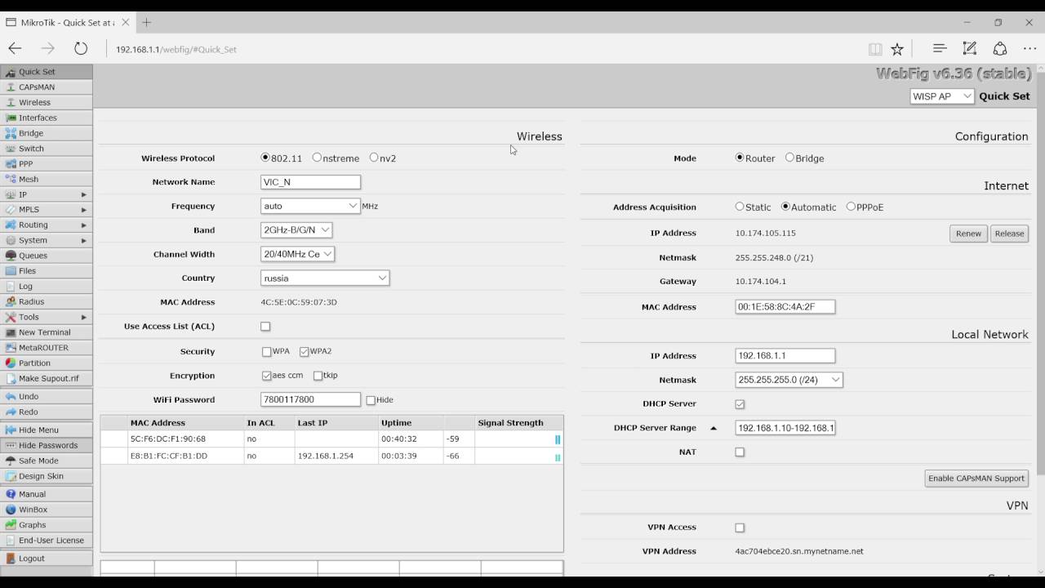Image resolution: width=1045 pixels, height=588 pixels.
Task: Click the Graphs sidebar icon
Action: coord(11,525)
